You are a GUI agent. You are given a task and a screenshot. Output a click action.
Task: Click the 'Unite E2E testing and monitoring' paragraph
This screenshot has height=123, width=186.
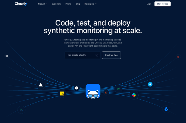coord(93,43)
